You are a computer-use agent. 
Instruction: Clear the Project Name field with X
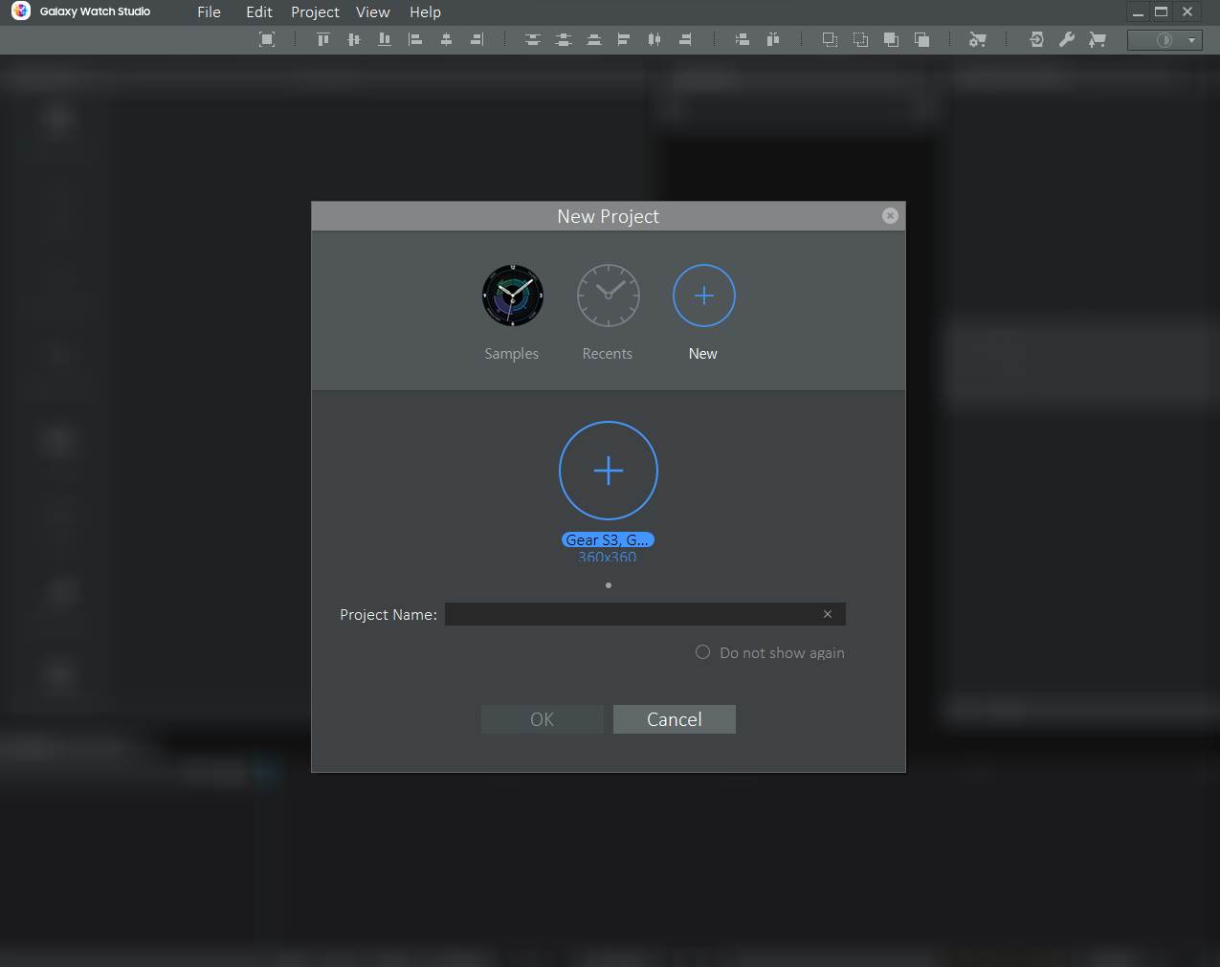(x=828, y=614)
